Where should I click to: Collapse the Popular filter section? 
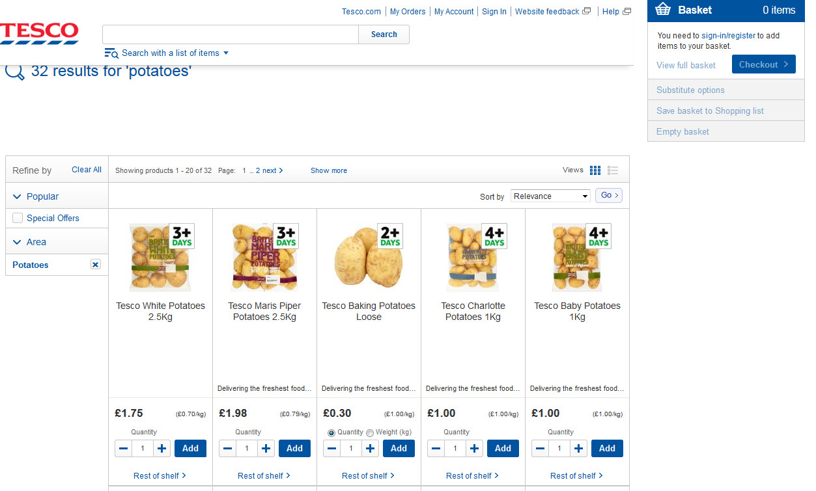click(x=17, y=196)
